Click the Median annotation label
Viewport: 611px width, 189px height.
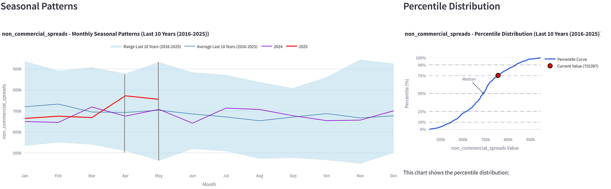(469, 79)
